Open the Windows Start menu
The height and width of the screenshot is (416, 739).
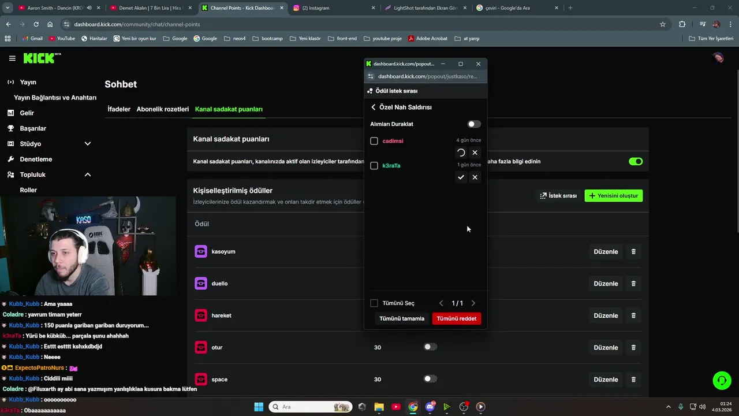(x=259, y=407)
